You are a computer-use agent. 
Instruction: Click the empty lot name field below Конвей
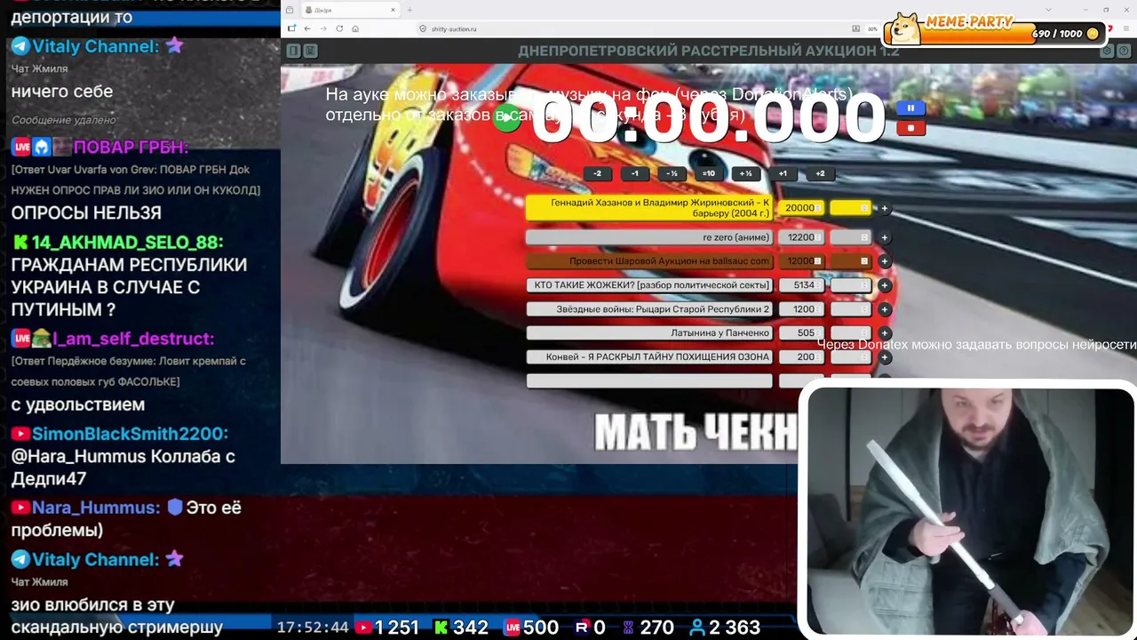point(649,380)
